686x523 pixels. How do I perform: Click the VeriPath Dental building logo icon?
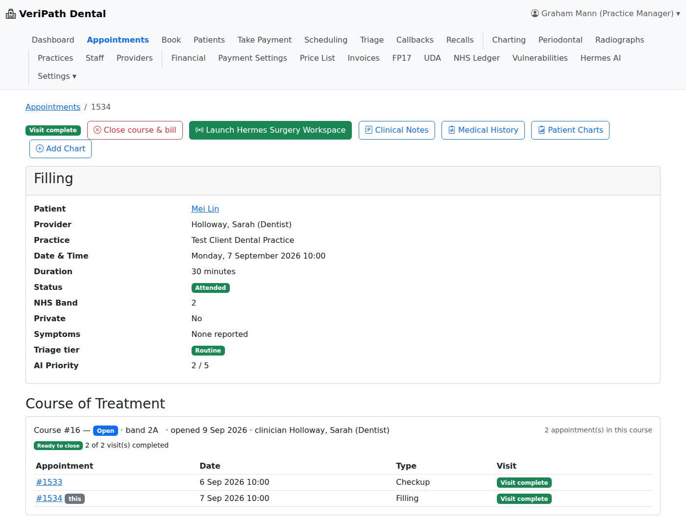[x=11, y=14]
